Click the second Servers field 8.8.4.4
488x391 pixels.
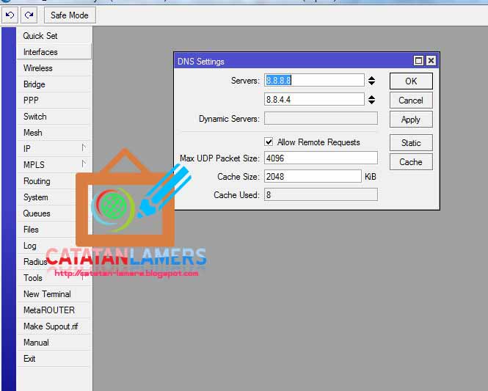click(314, 100)
